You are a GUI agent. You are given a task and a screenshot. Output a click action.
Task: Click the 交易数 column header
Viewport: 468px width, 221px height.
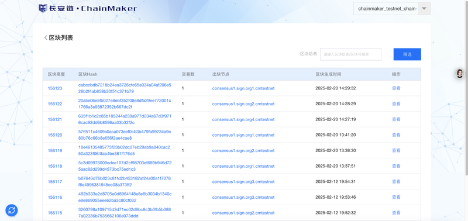[188, 74]
